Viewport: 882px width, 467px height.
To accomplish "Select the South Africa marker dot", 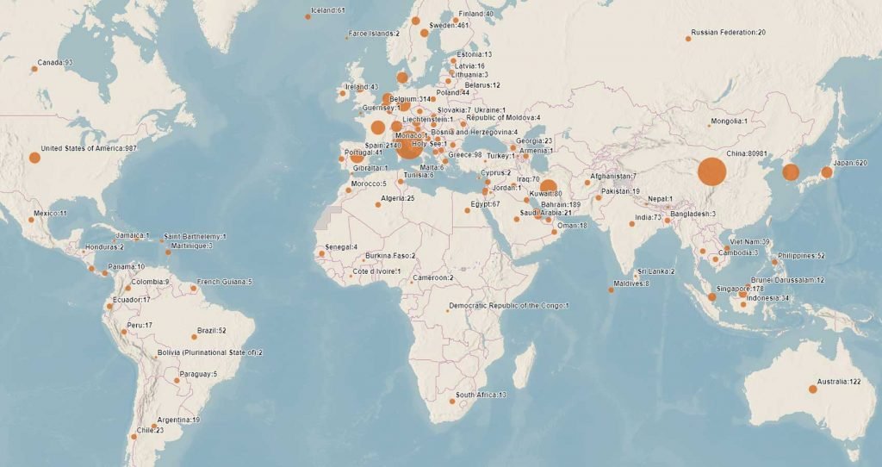I will 452,401.
